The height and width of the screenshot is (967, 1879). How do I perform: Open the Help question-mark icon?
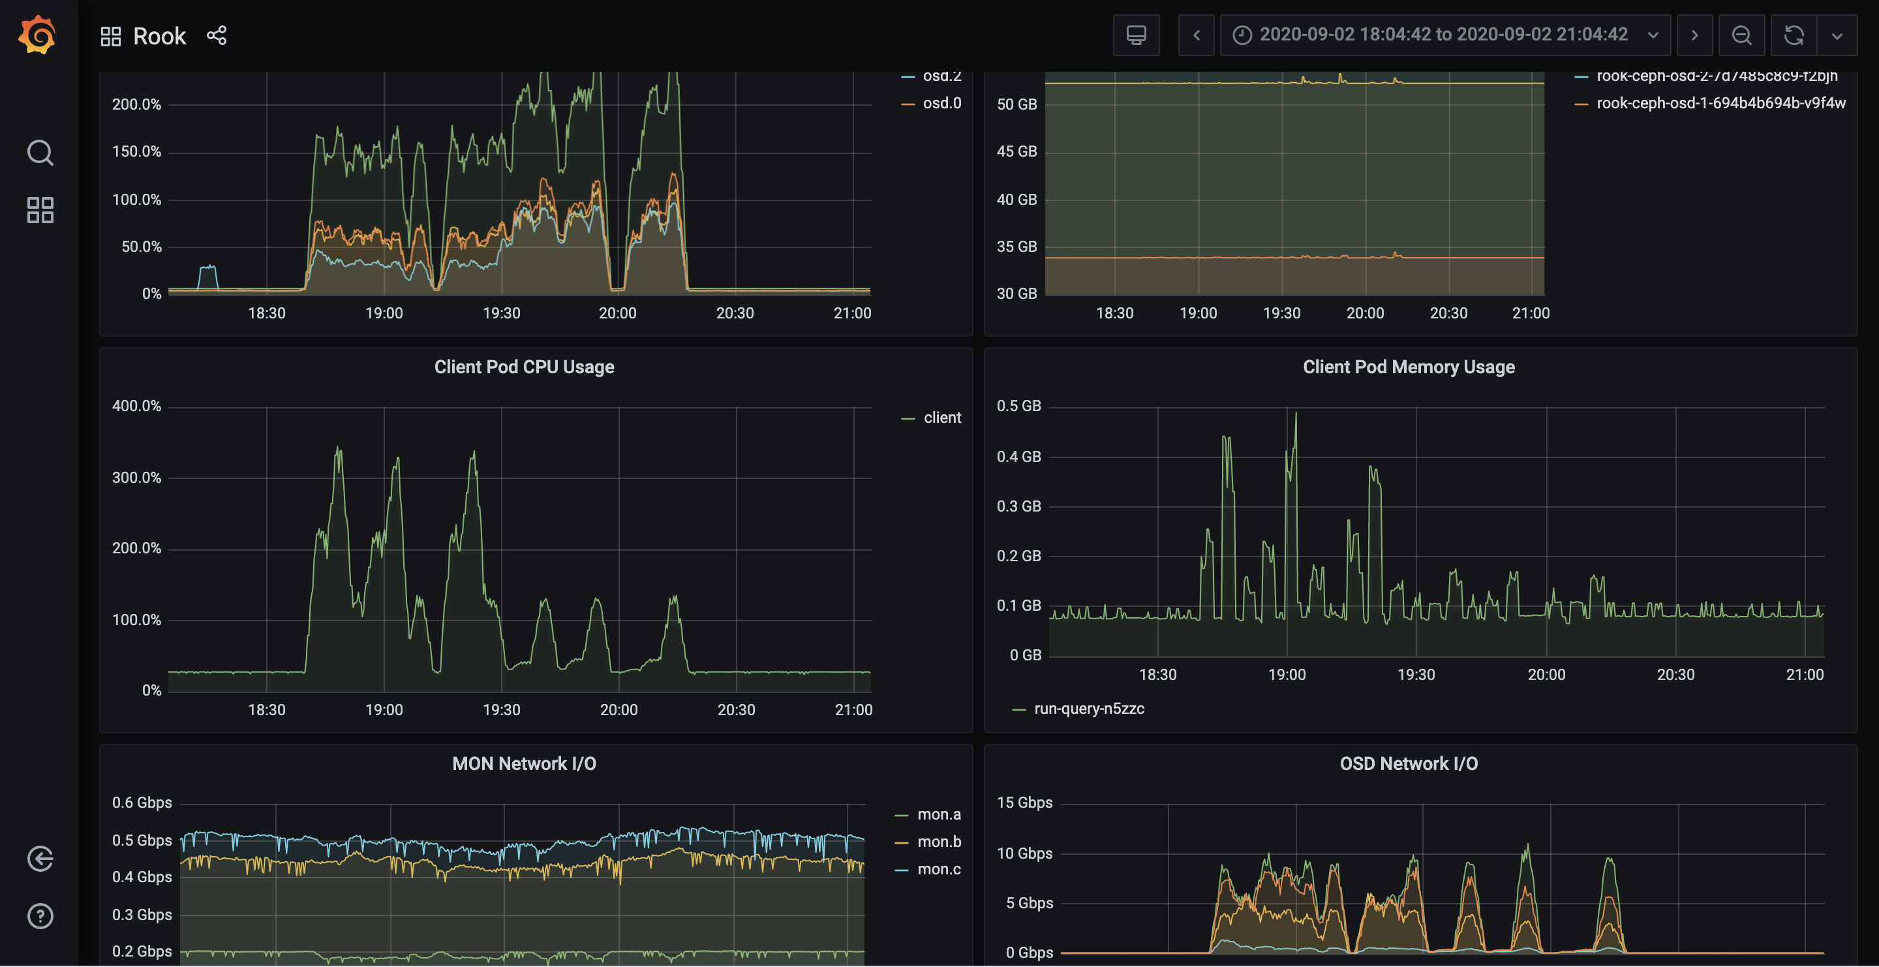40,915
